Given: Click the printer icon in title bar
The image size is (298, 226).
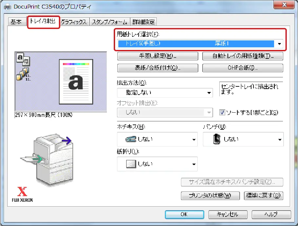Looking at the screenshot, I should (x=8, y=7).
